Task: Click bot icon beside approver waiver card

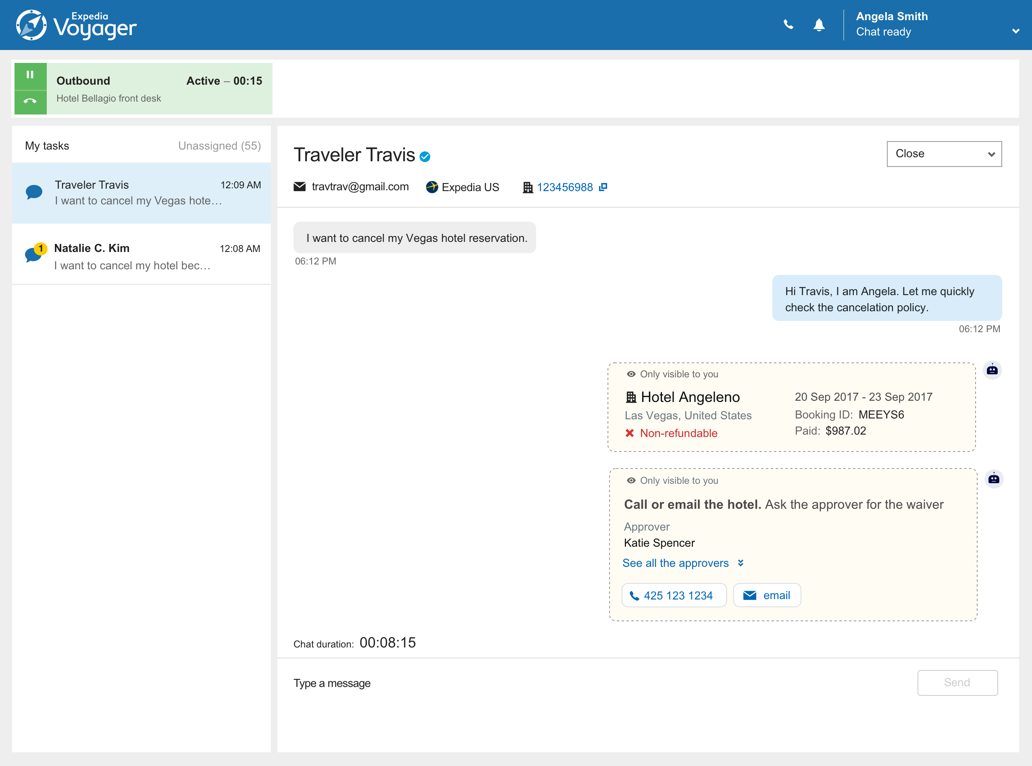Action: (993, 479)
